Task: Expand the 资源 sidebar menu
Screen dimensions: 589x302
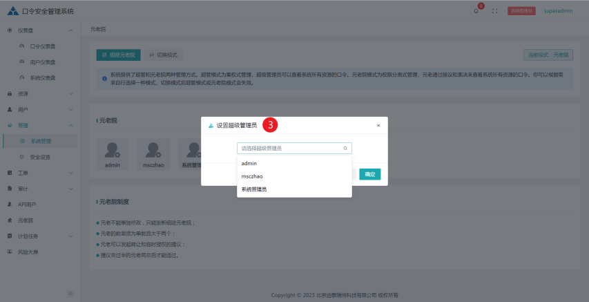Action: coord(39,93)
